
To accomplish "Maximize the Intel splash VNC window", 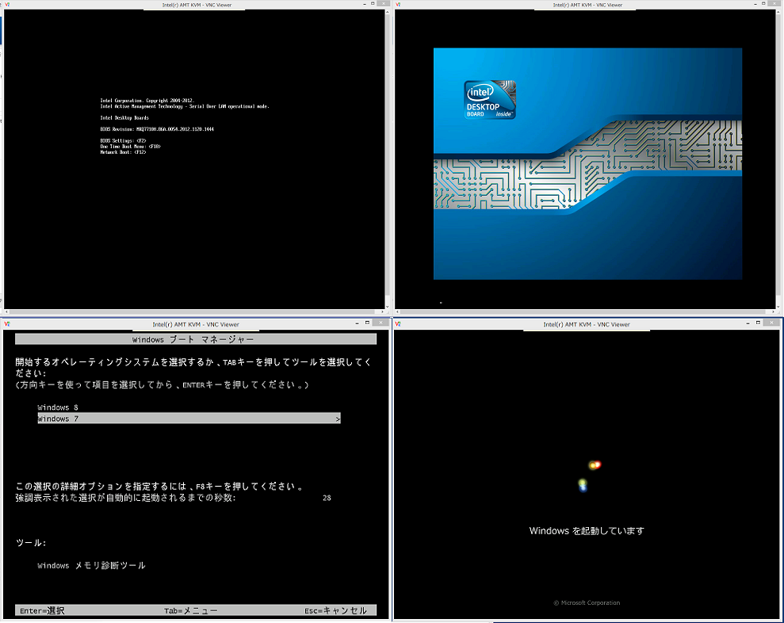I will [764, 4].
